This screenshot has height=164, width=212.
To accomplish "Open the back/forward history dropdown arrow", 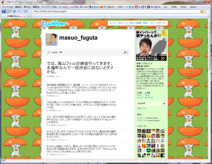I will pos(10,12).
